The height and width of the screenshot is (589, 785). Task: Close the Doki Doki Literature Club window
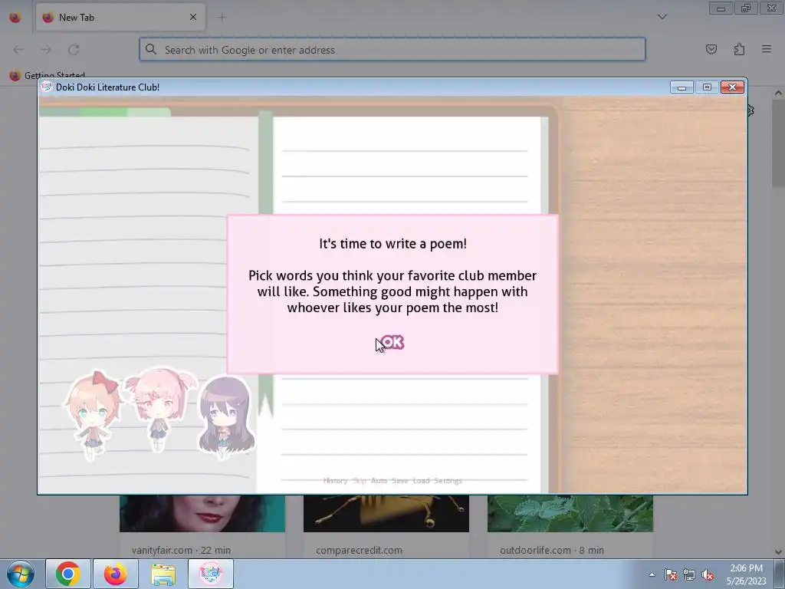tap(732, 87)
